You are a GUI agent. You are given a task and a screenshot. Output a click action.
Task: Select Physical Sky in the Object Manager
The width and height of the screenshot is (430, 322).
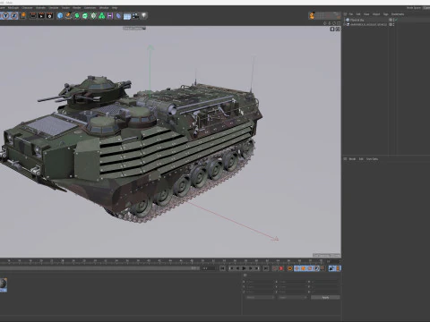pyautogui.click(x=357, y=20)
